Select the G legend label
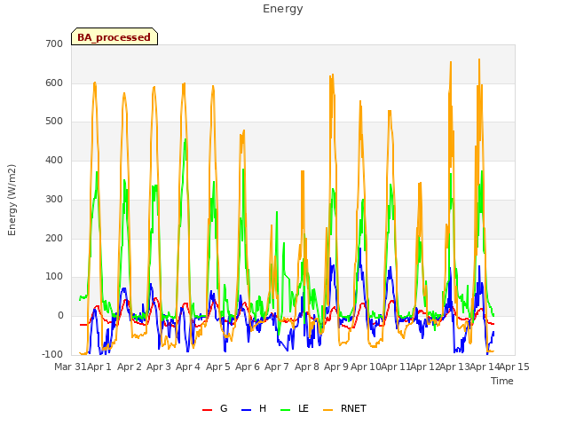Image resolution: width=568 pixels, height=426 pixels. click(224, 408)
